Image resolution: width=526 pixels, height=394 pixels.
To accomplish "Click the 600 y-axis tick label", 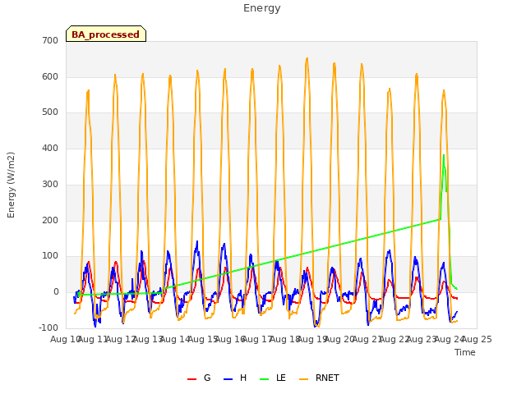I will [50, 76].
